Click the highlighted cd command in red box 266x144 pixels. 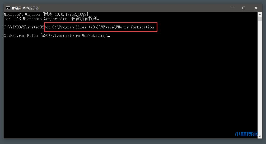[x=101, y=27]
